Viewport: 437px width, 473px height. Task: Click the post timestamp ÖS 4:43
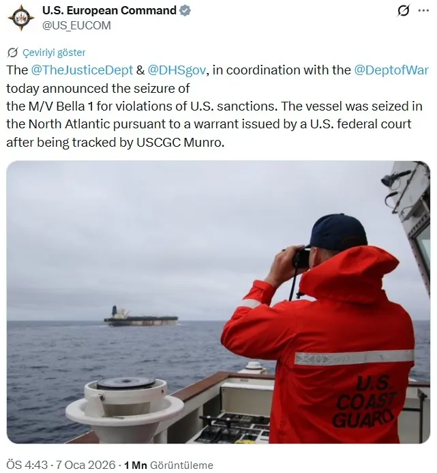(x=27, y=465)
